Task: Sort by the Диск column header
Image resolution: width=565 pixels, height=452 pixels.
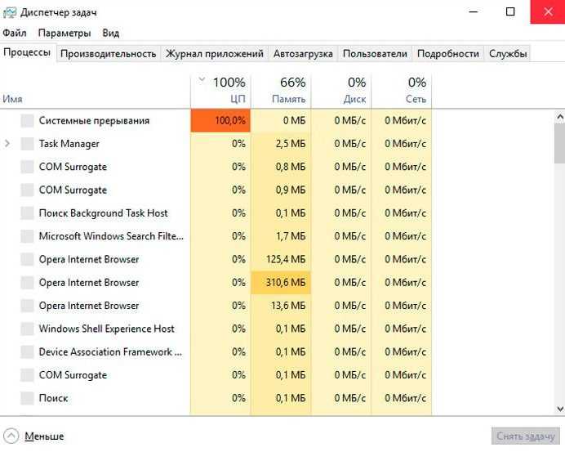Action: (x=341, y=92)
